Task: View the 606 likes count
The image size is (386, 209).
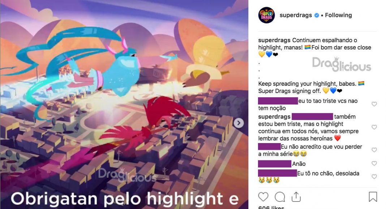Action: coord(271,207)
